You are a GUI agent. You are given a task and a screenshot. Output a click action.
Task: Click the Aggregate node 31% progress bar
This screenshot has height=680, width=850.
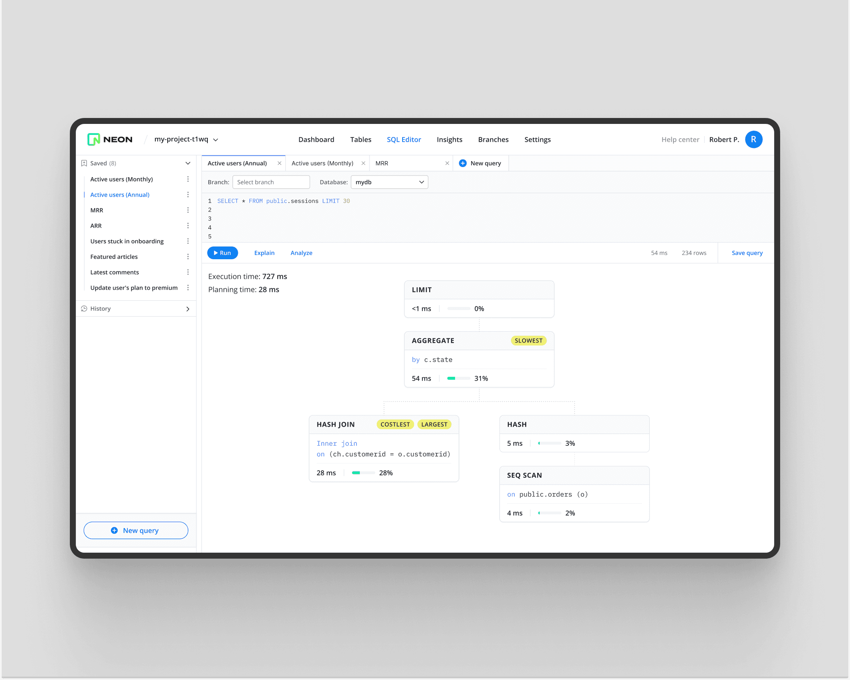[458, 378]
